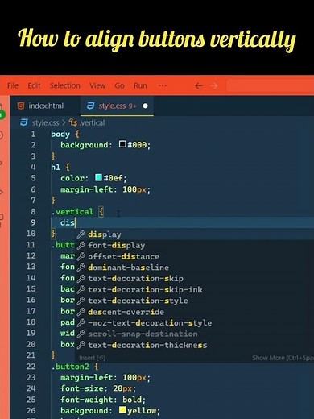The width and height of the screenshot is (314, 419).
Task: Click the wrench icon beside dominant-baseline
Action: pyautogui.click(x=81, y=268)
